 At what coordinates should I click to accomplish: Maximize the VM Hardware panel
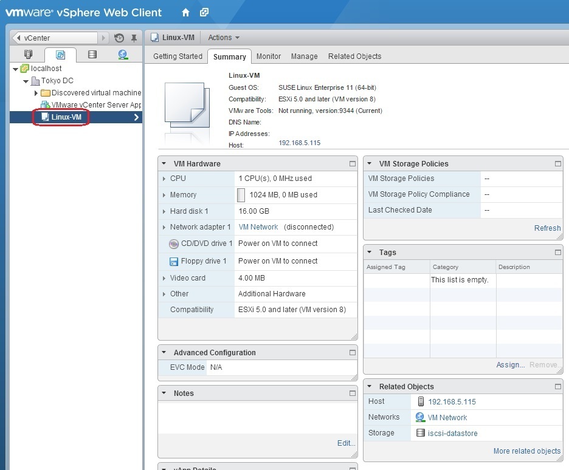(x=353, y=164)
